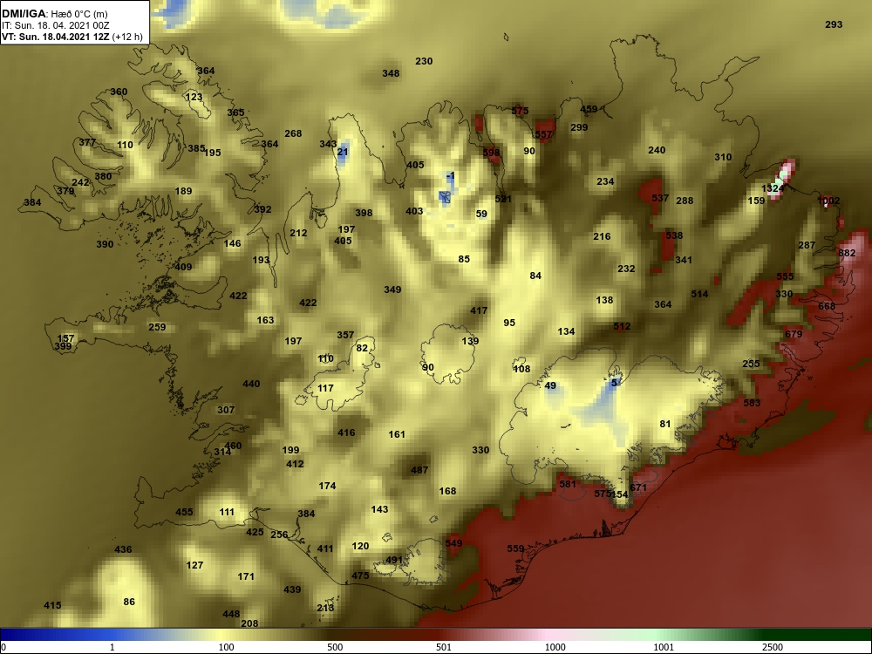872x654 pixels.
Task: Select the 21 reading on the blue patch
Action: tap(343, 153)
